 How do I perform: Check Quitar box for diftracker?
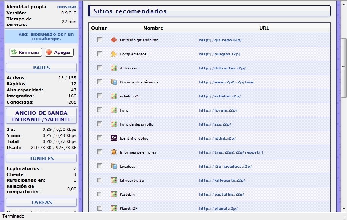(x=99, y=68)
